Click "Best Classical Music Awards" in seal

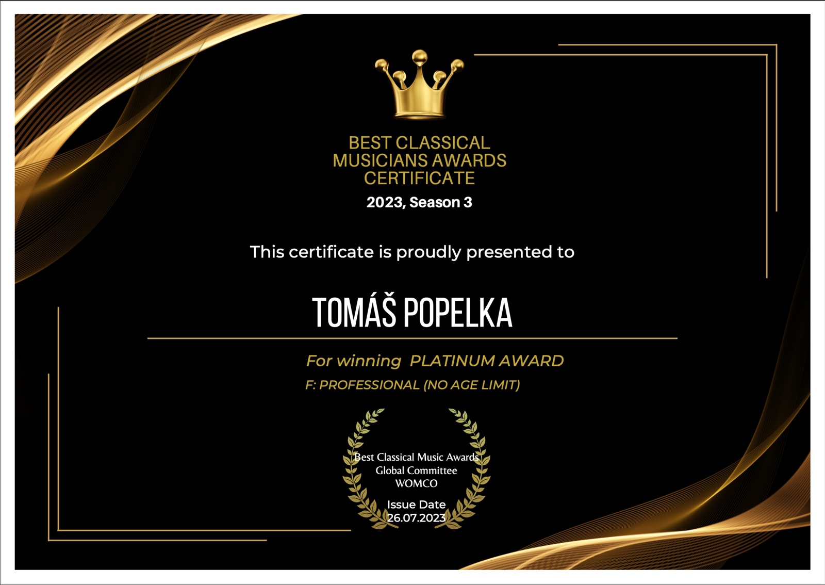coord(417,457)
